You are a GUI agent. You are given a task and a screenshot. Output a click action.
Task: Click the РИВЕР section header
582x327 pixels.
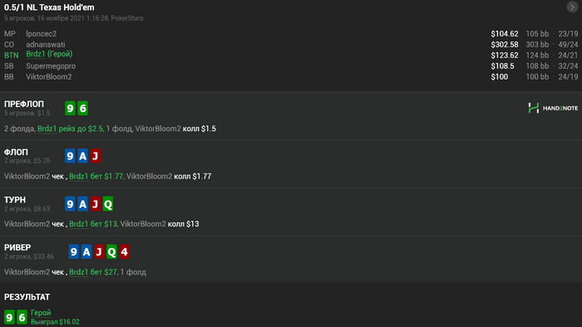[17, 247]
